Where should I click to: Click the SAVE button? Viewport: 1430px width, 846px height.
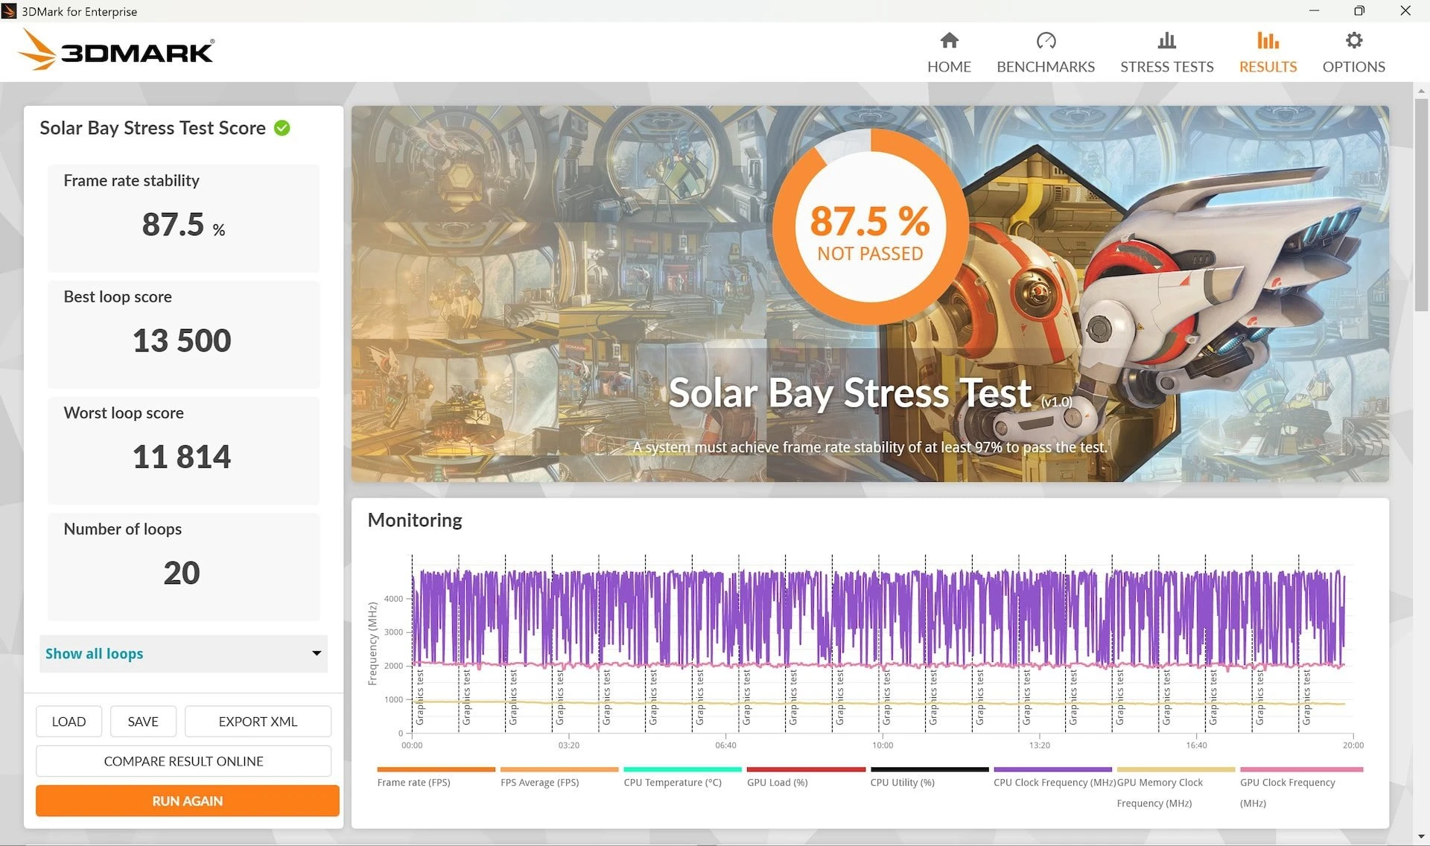click(x=143, y=722)
